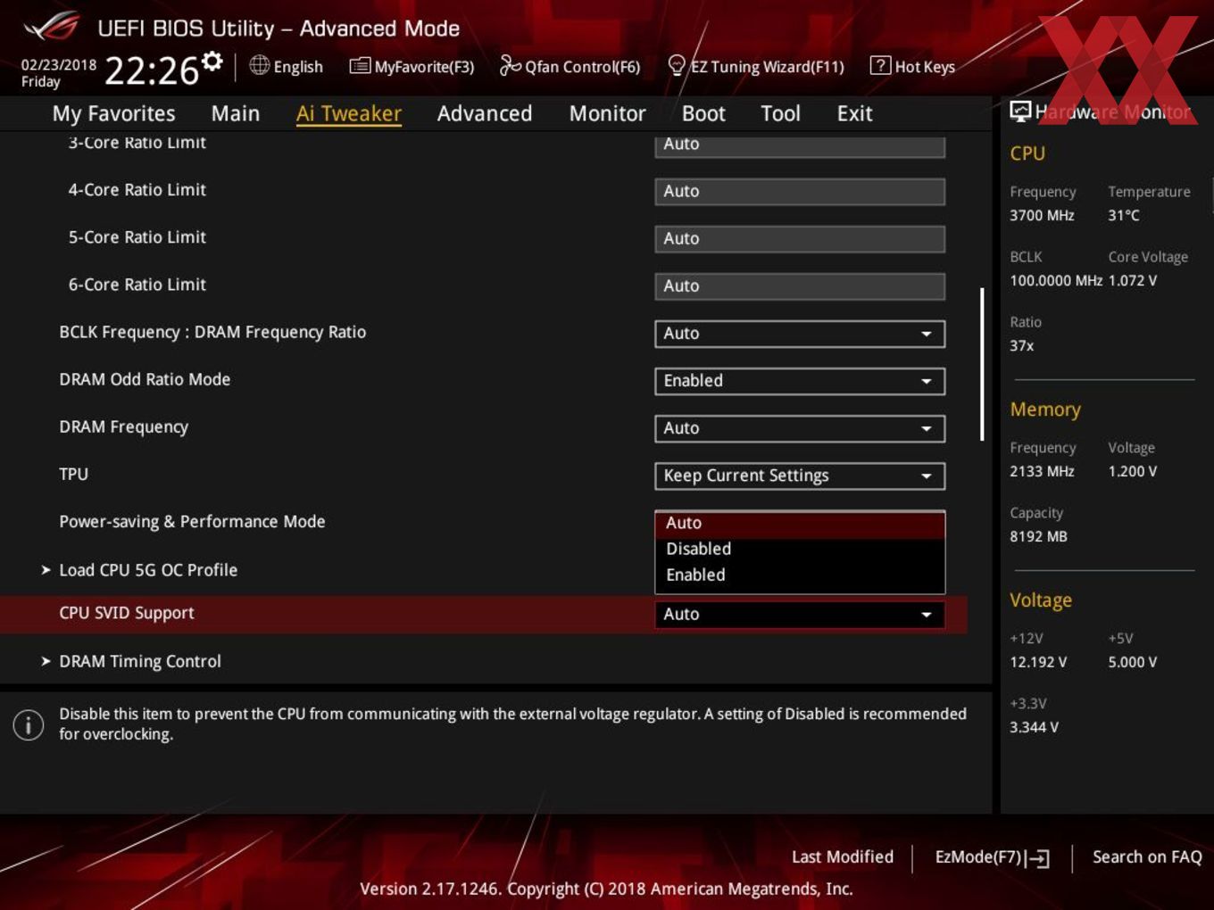Click the settings list scrollbar
The image size is (1214, 910).
click(982, 364)
